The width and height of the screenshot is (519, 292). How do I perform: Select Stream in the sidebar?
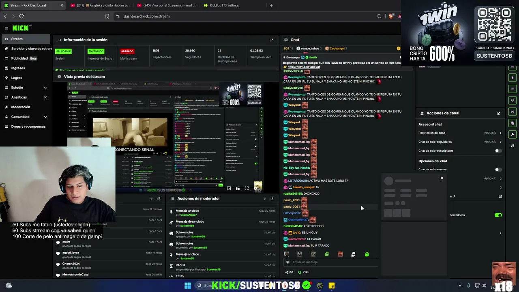pos(26,39)
